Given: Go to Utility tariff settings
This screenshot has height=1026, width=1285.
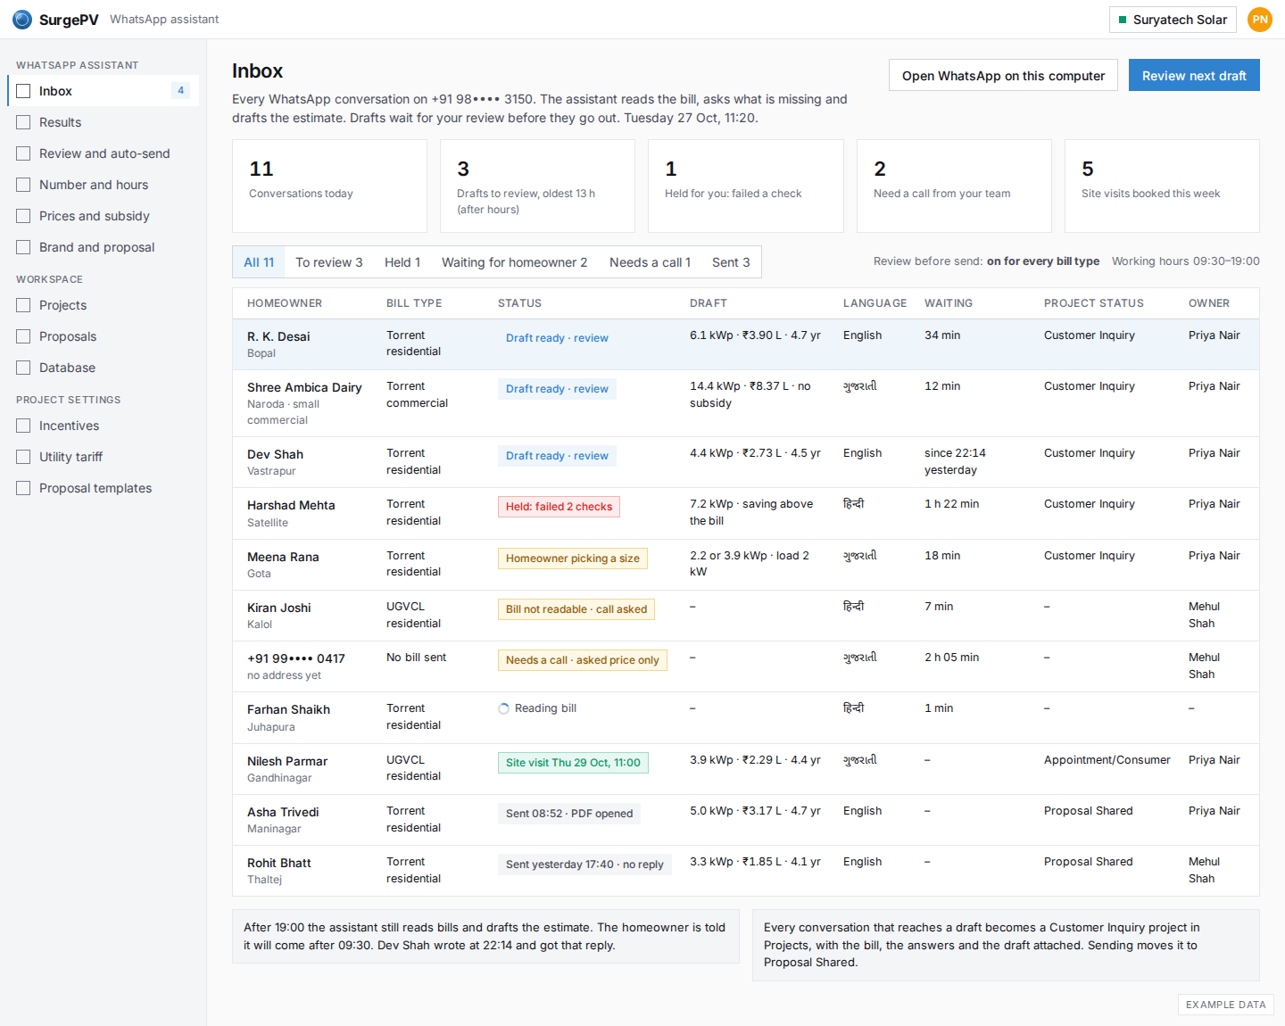Looking at the screenshot, I should [70, 457].
